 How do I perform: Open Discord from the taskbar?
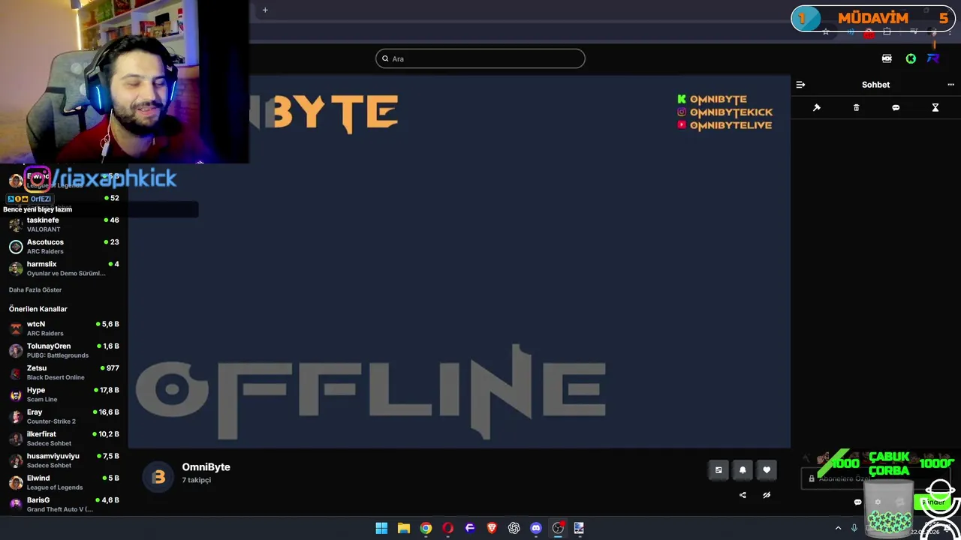[535, 528]
